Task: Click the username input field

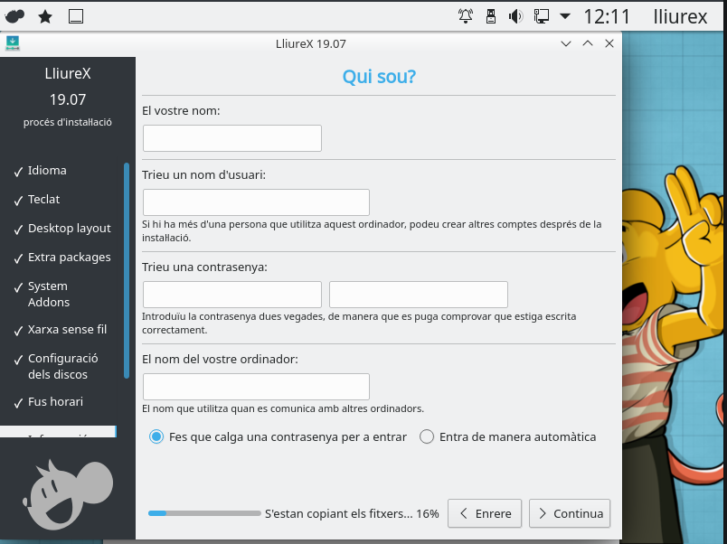Action: pyautogui.click(x=256, y=202)
